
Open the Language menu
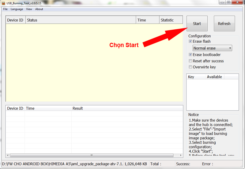pyautogui.click(x=17, y=9)
